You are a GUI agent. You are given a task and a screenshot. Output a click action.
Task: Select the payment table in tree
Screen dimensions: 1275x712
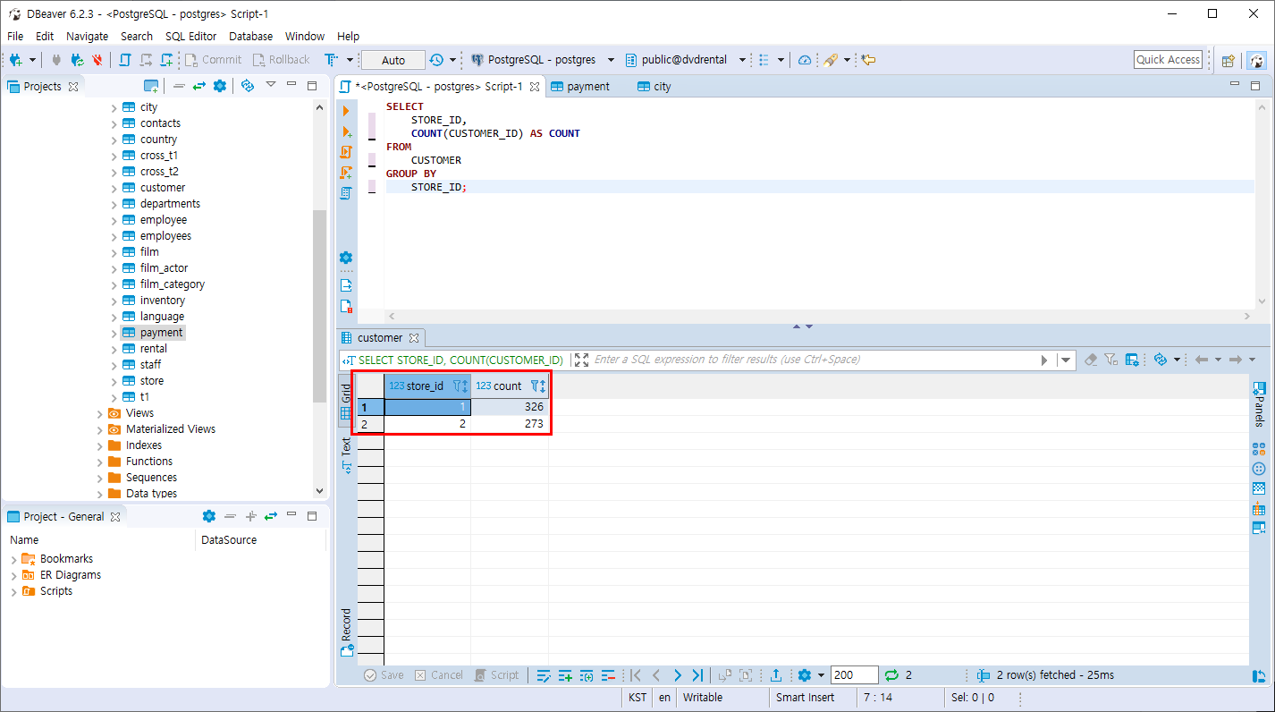tap(161, 333)
